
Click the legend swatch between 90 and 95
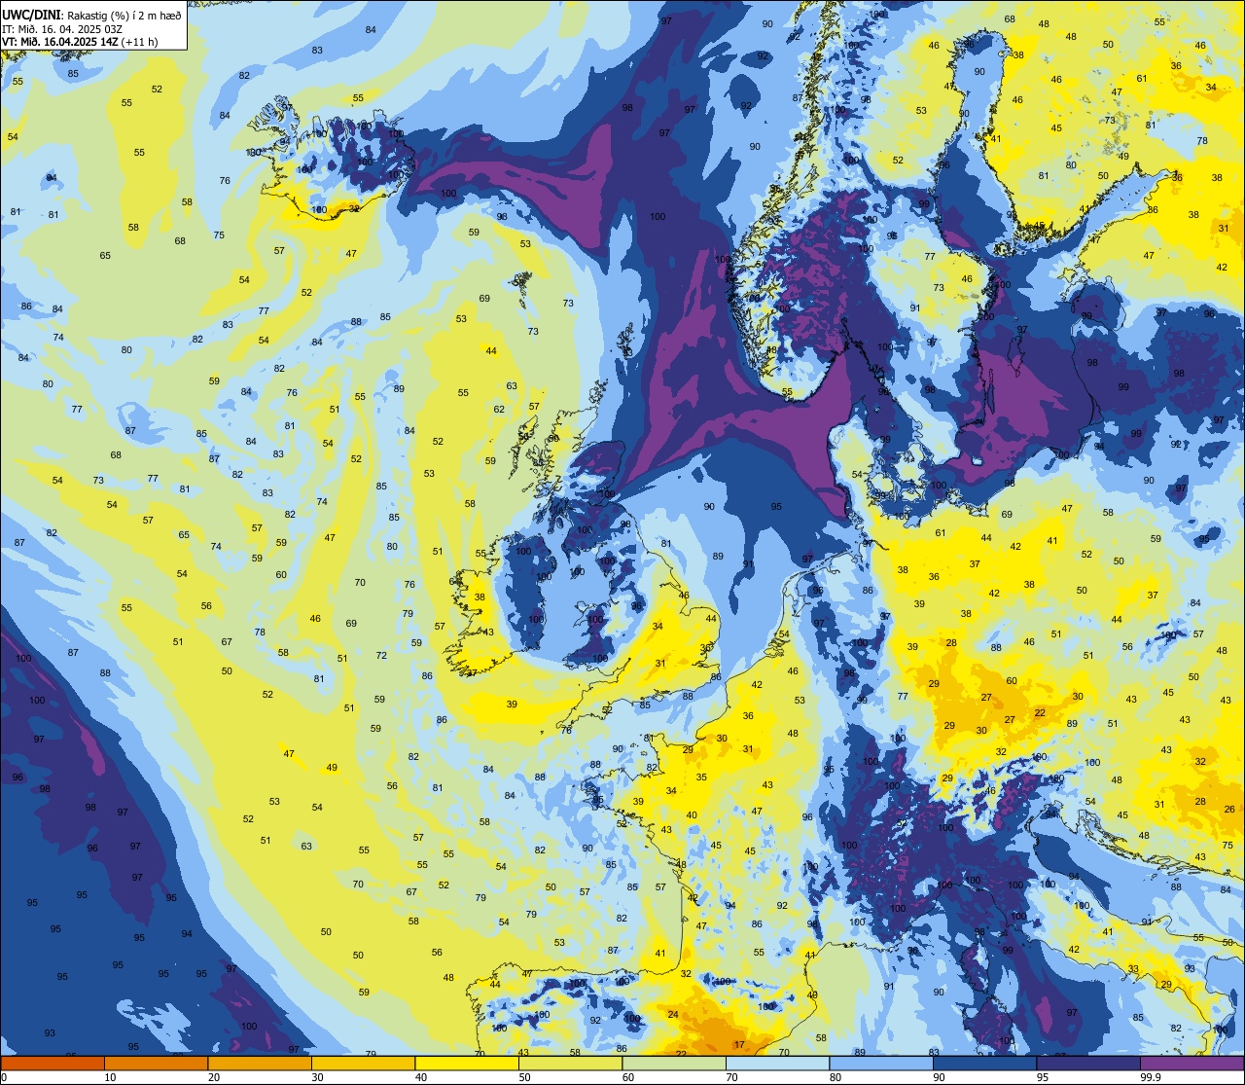pyautogui.click(x=984, y=1063)
